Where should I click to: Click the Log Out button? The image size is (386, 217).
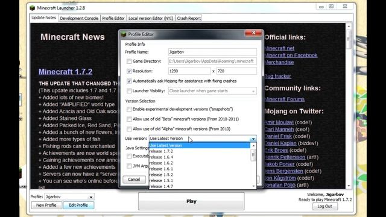tap(325, 206)
